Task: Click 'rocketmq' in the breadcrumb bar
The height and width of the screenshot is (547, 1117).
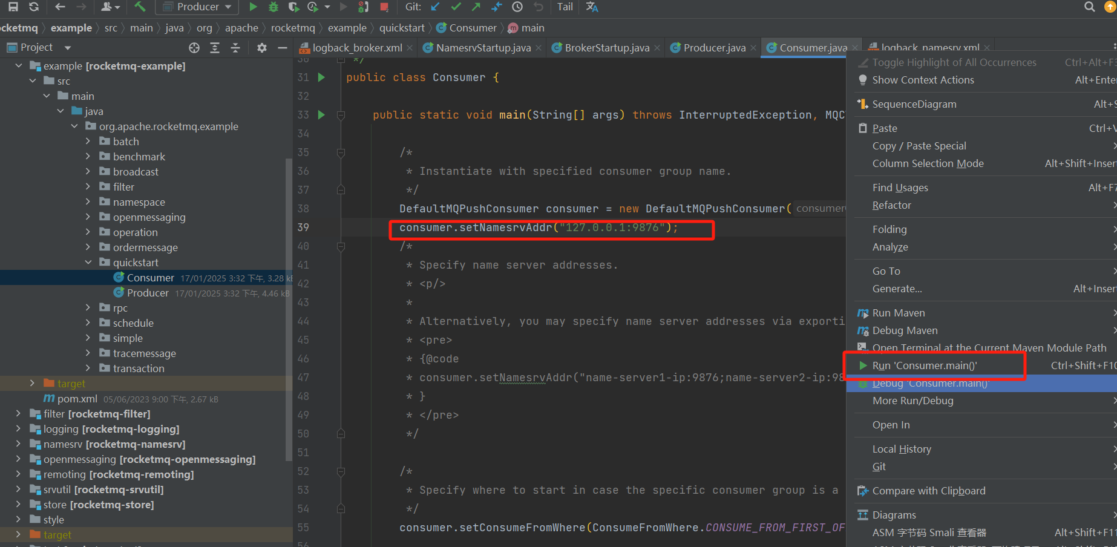Action: click(293, 28)
